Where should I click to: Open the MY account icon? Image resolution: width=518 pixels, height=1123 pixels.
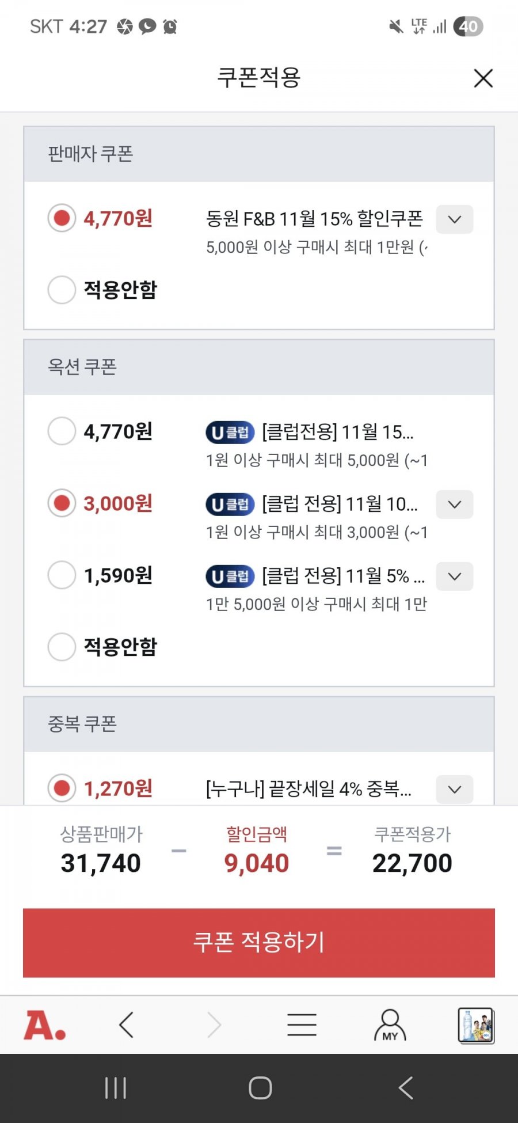(390, 1025)
